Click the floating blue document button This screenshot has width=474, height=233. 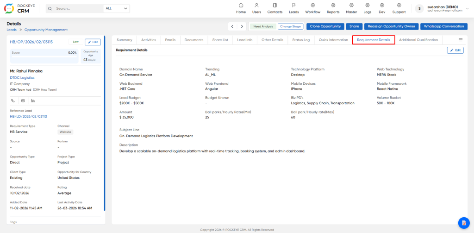pos(464,223)
